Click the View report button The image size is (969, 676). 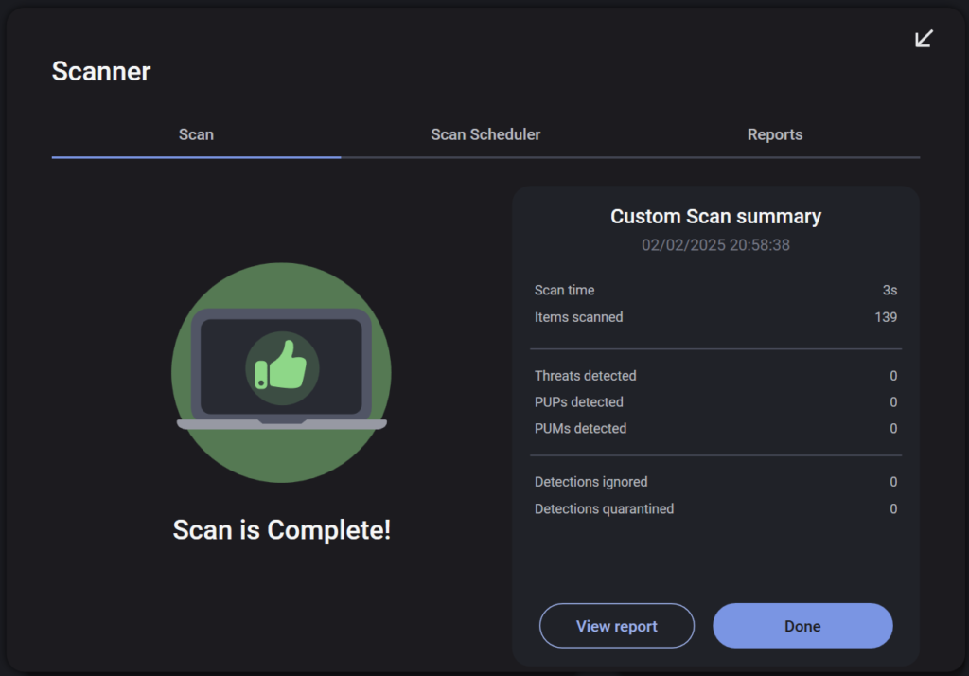click(x=617, y=626)
